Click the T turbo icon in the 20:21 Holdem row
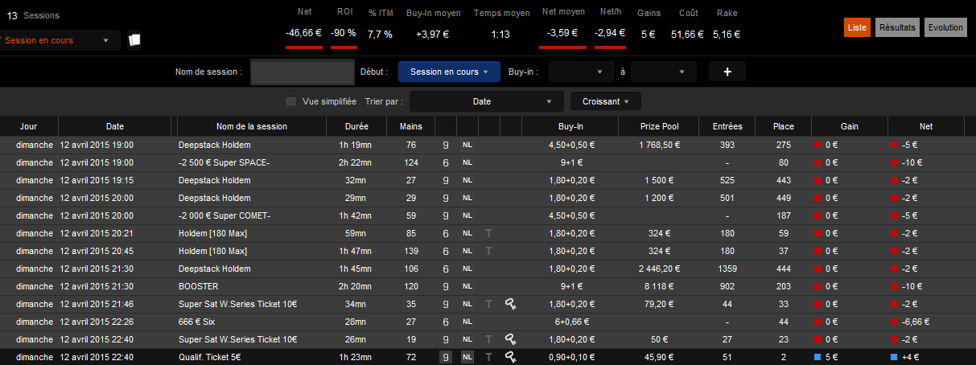Image resolution: width=976 pixels, height=365 pixels. coord(488,233)
